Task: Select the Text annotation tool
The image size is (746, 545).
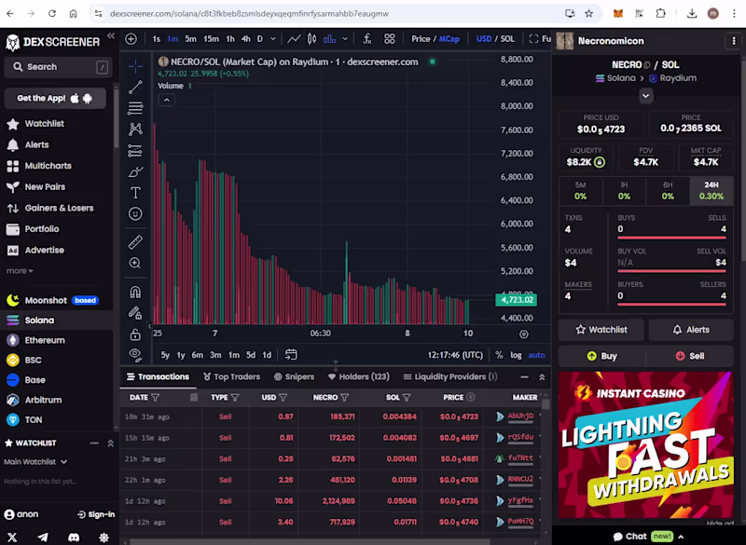Action: click(x=135, y=193)
